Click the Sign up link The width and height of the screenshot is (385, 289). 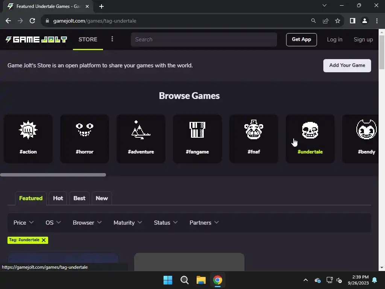click(363, 40)
